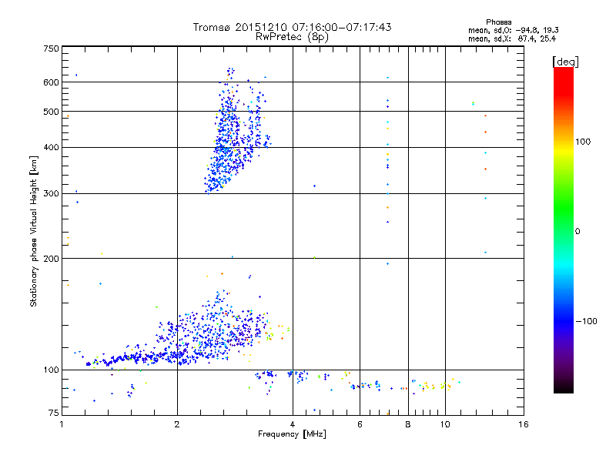Viewport: 616px width, 462px height.
Task: Click the 'mean, sd,O: -94.8, 19.3' line
Action: tap(514, 30)
